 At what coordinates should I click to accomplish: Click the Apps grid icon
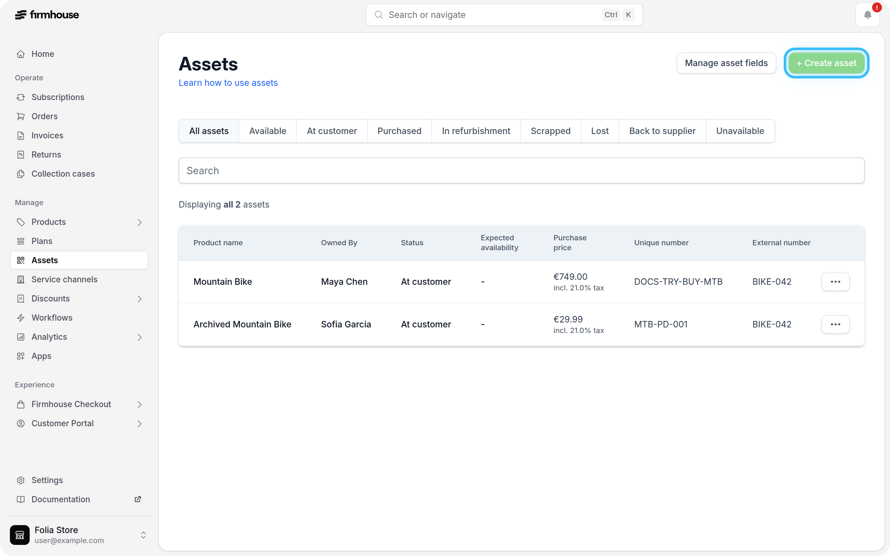point(21,356)
